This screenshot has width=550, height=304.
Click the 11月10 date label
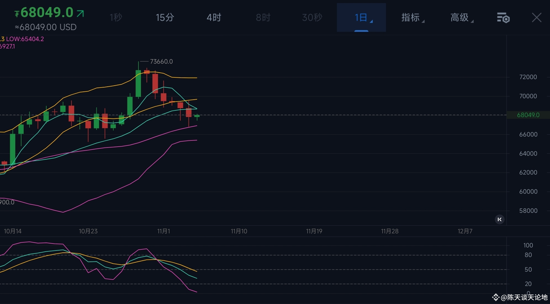coord(239,231)
